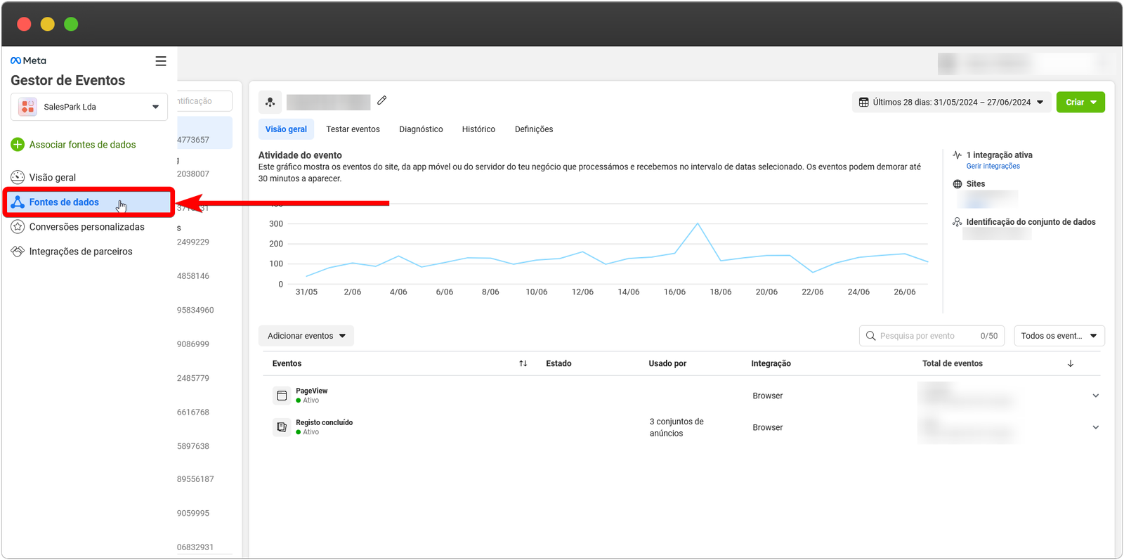Switch to the Diagnóstico tab

point(421,129)
